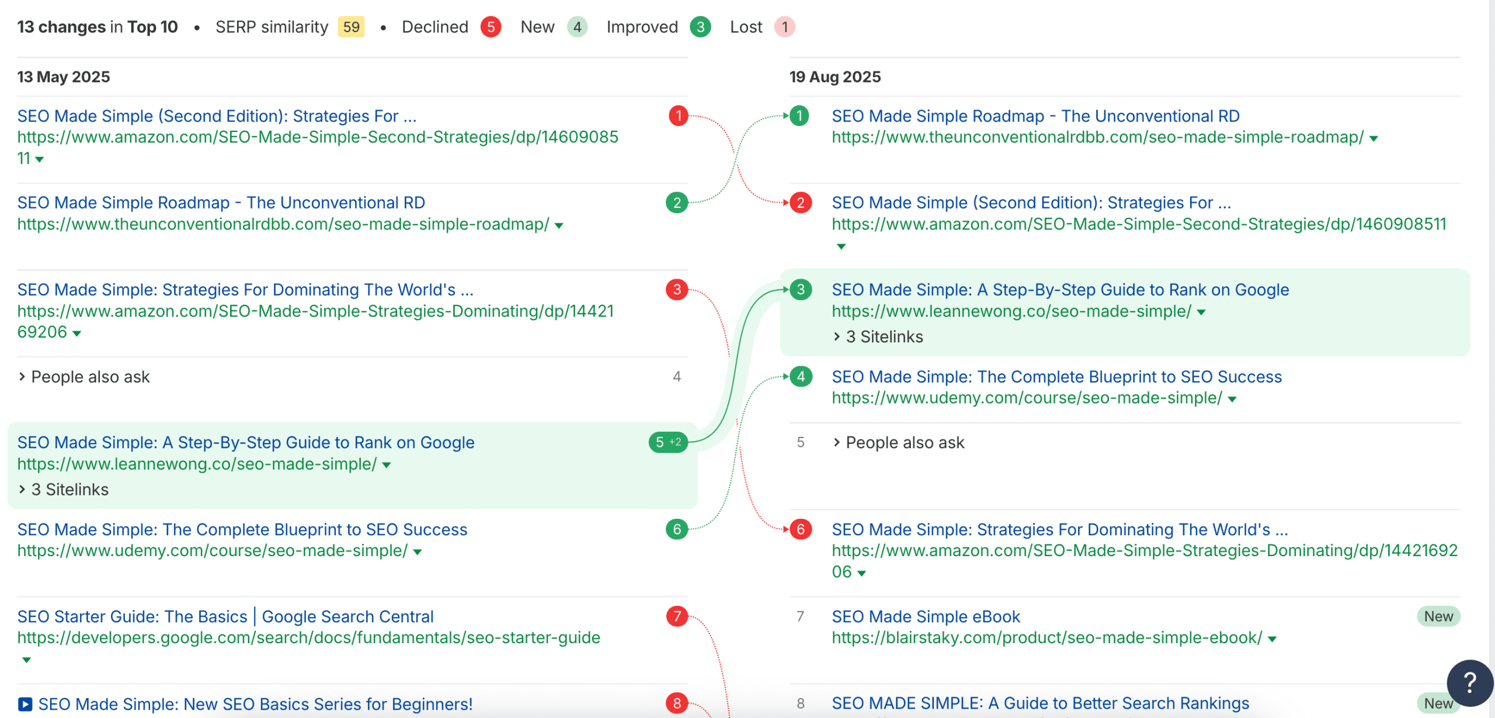Open the developers.google.com seo-starter-guide URL
This screenshot has height=718, width=1495.
(309, 638)
